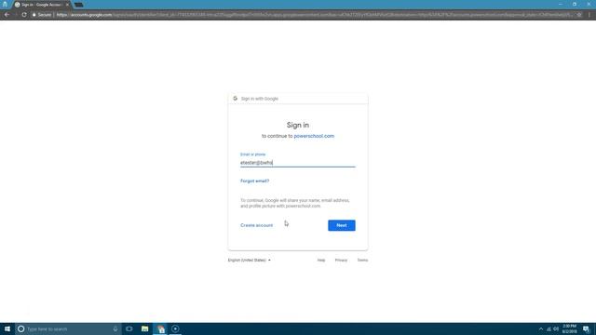
Task: Open the Action Center notifications icon
Action: click(x=586, y=328)
